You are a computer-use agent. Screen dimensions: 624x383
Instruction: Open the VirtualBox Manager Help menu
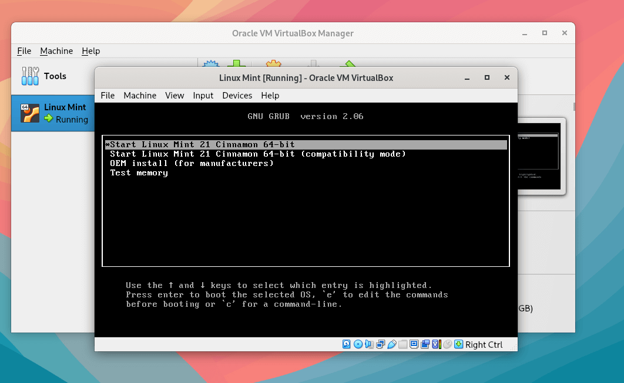click(x=90, y=51)
